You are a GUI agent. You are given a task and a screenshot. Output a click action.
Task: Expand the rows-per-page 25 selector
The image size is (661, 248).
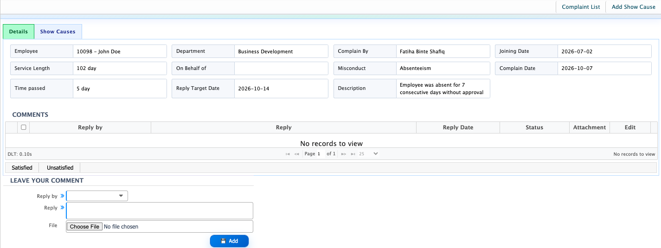click(x=368, y=154)
